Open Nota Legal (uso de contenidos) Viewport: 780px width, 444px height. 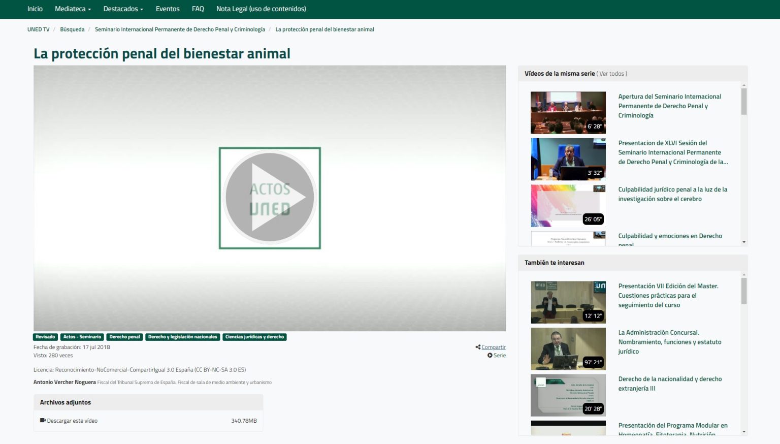(261, 9)
